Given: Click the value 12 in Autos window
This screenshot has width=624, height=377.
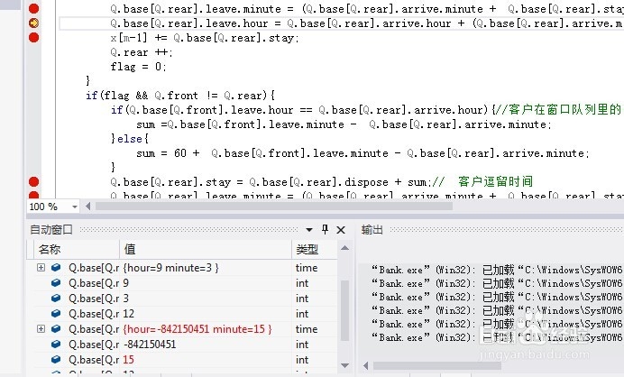Looking at the screenshot, I should pyautogui.click(x=129, y=314).
